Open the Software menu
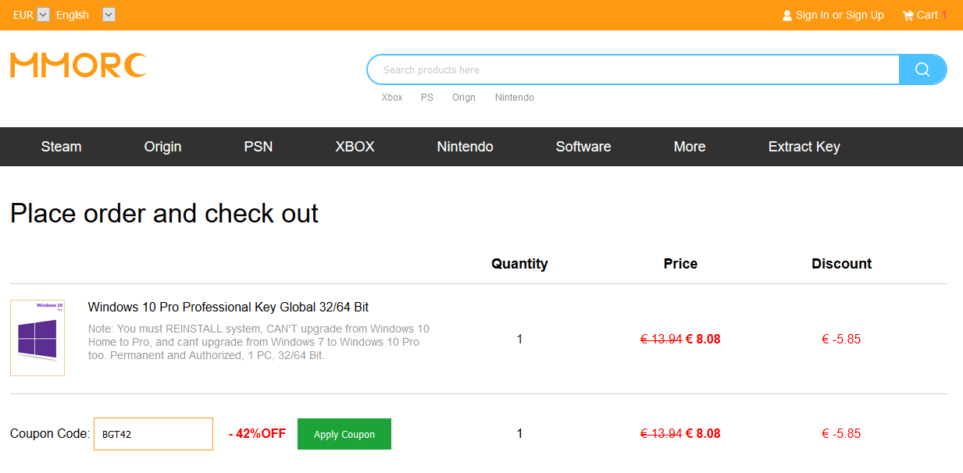Screen dimensions: 963x473 point(583,147)
